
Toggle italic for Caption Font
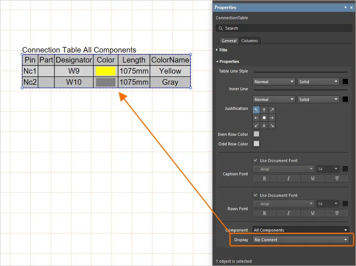click(289, 178)
